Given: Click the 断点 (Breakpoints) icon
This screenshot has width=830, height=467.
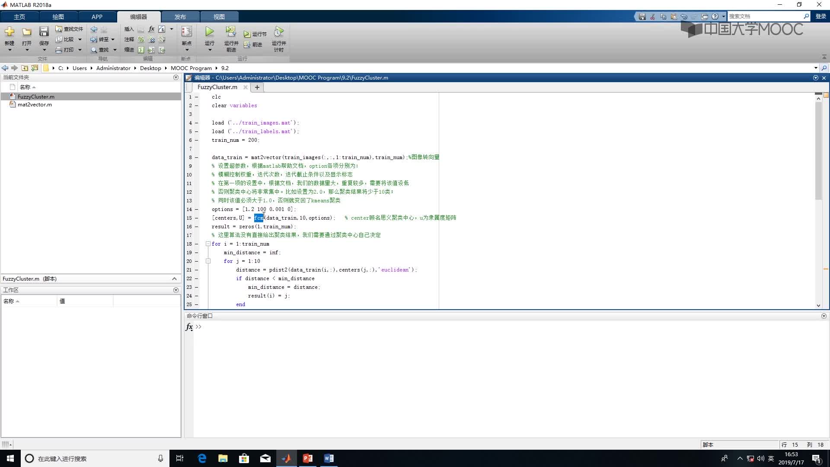Looking at the screenshot, I should (x=187, y=32).
